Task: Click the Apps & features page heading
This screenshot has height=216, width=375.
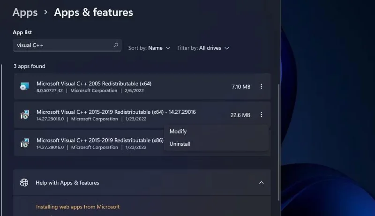Action: [93, 13]
